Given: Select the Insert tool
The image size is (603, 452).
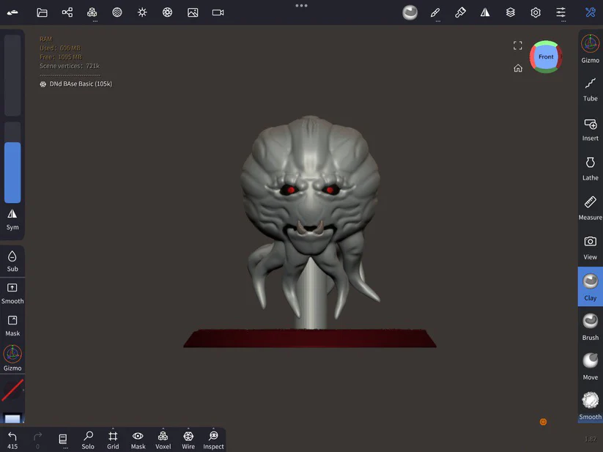Looking at the screenshot, I should [x=591, y=130].
